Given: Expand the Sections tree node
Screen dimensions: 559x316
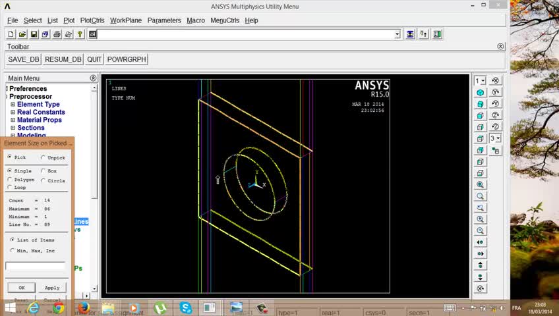Looking at the screenshot, I should pyautogui.click(x=13, y=128).
